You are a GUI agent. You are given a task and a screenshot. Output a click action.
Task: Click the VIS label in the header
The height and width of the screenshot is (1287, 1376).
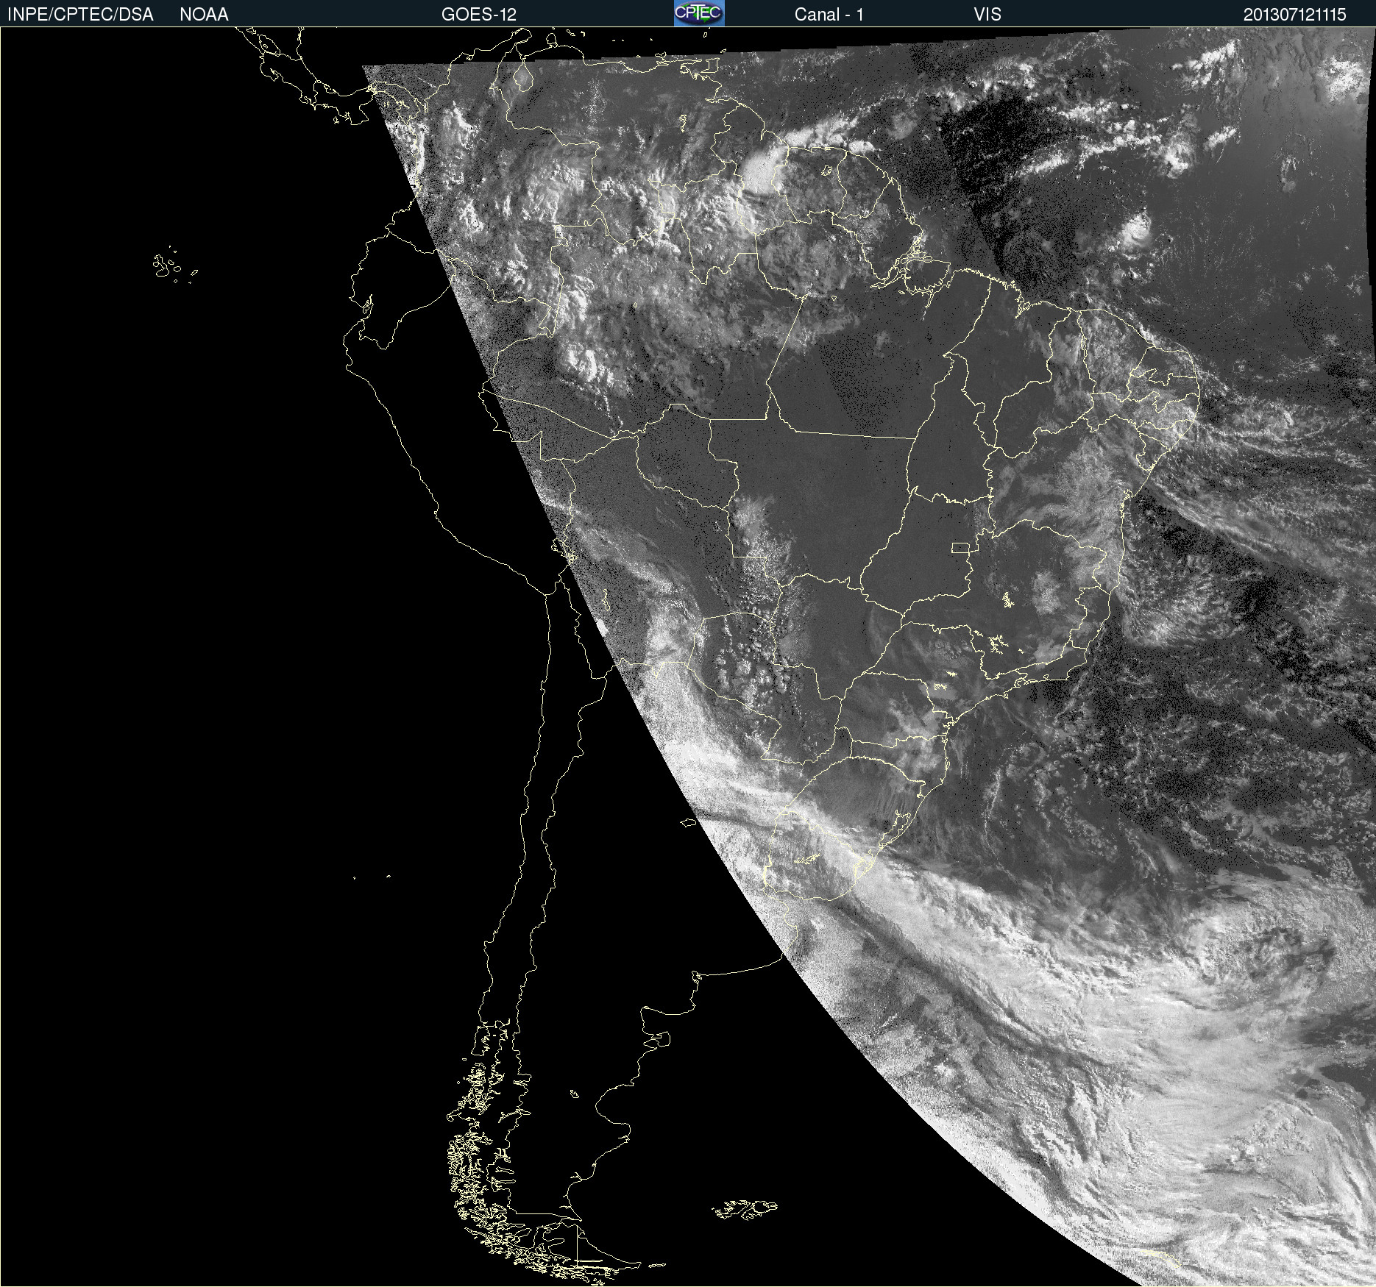(x=987, y=15)
